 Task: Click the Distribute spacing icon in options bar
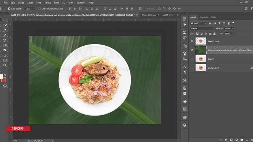pyautogui.click(x=140, y=9)
